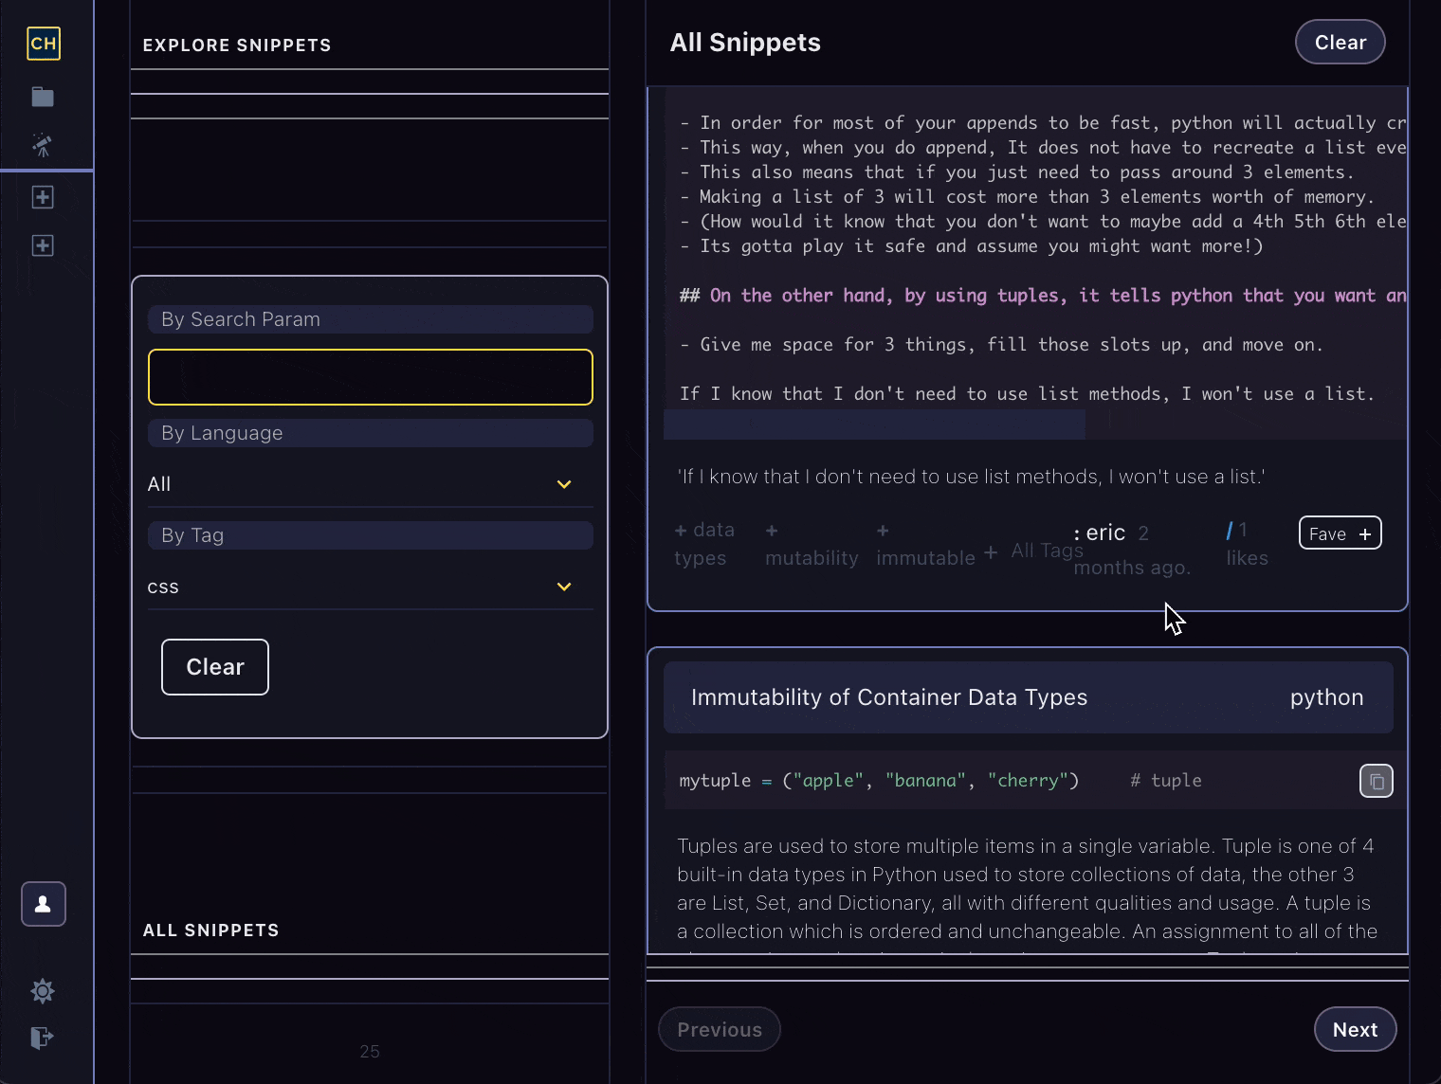
Task: Toggle the sun theme icon
Action: (x=43, y=991)
